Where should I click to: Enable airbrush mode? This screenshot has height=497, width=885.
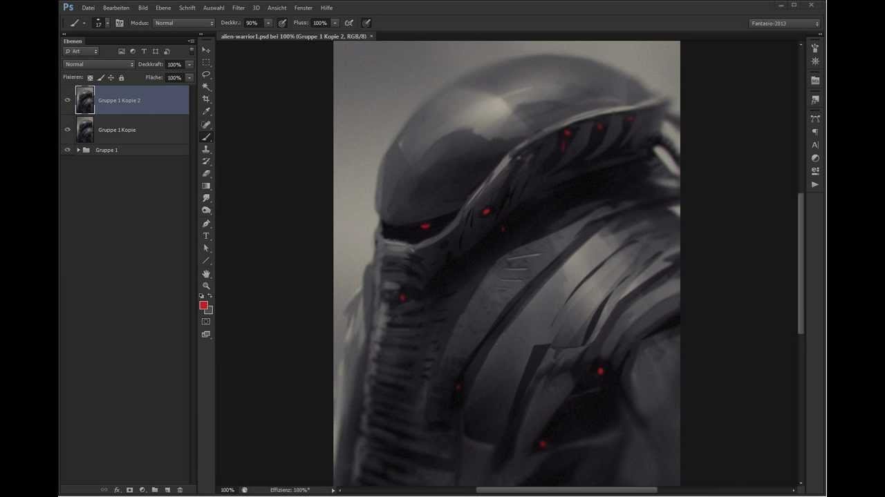(349, 23)
